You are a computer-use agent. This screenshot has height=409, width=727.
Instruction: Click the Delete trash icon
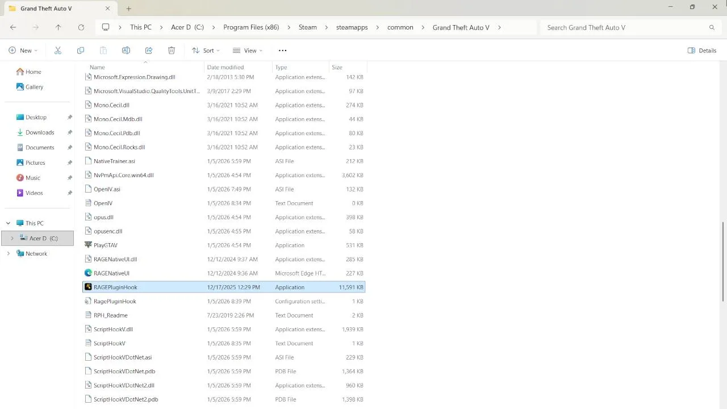point(172,51)
